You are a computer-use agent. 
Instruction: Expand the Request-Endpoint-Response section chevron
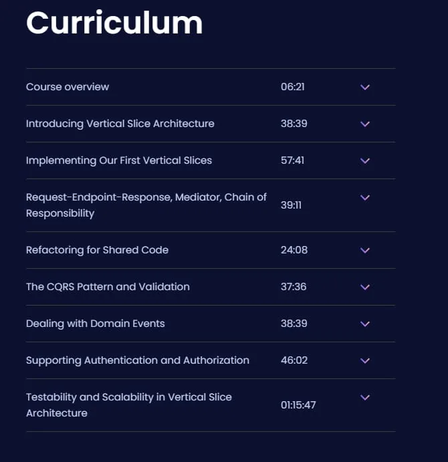tap(365, 198)
